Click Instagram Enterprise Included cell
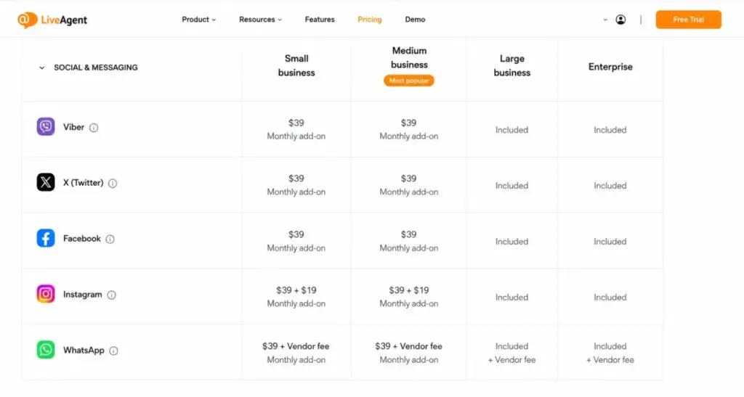 610,298
